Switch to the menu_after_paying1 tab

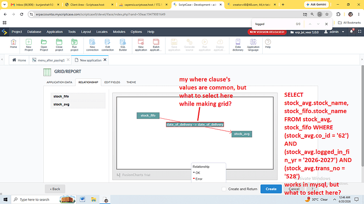click(51, 60)
